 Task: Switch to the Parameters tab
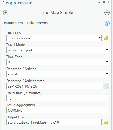pos(13,23)
